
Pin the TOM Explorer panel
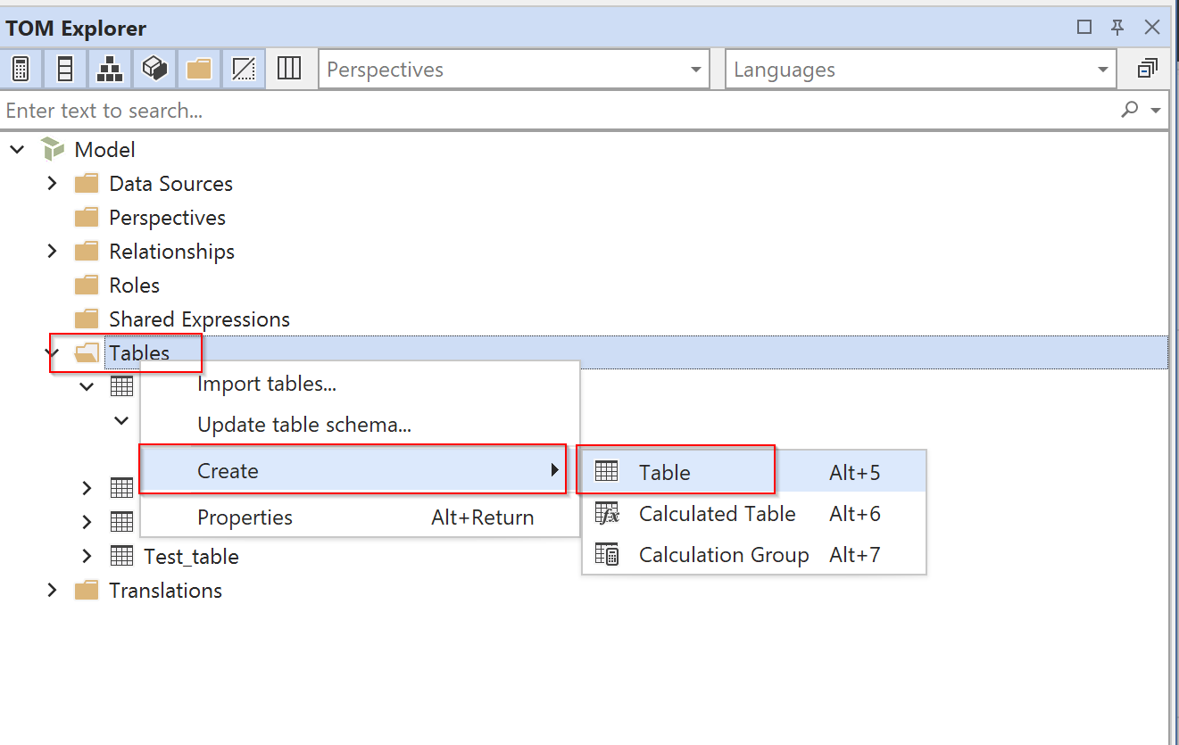pos(1117,27)
